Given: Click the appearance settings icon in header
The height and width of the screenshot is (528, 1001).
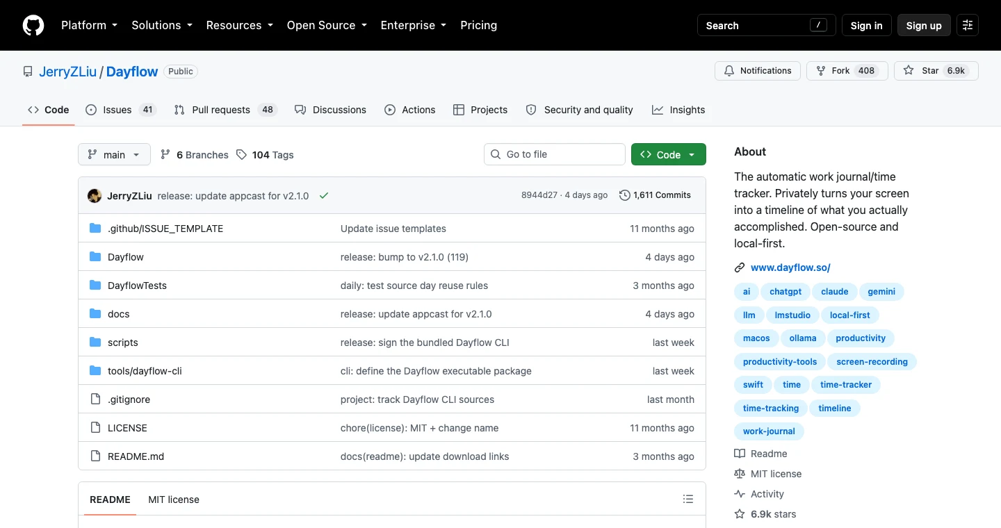Looking at the screenshot, I should tap(968, 25).
